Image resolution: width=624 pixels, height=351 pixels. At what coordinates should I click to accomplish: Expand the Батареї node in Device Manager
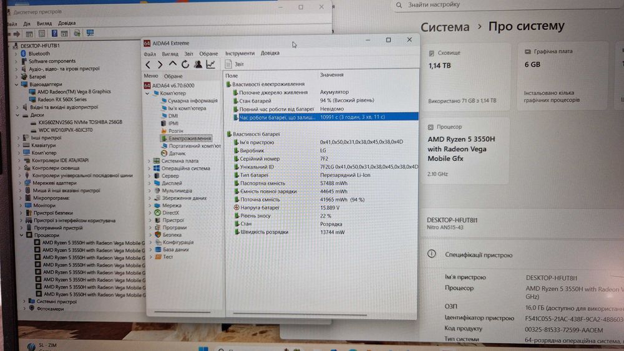(x=16, y=77)
